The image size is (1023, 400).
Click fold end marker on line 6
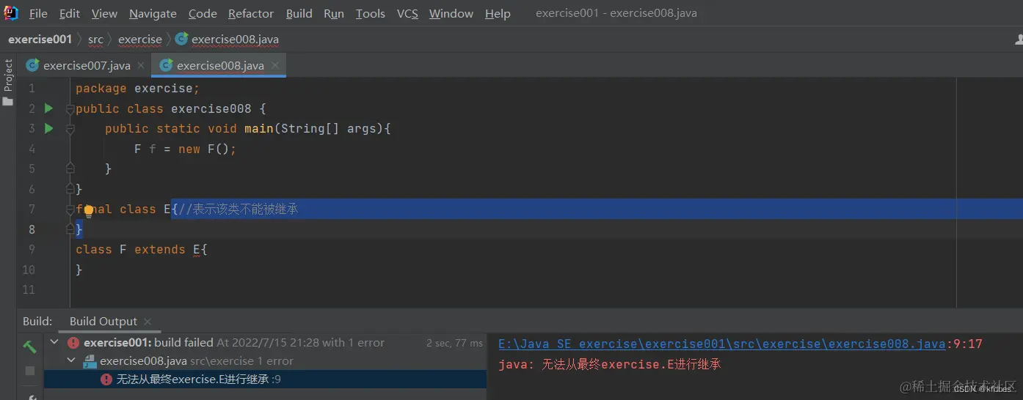coord(70,188)
